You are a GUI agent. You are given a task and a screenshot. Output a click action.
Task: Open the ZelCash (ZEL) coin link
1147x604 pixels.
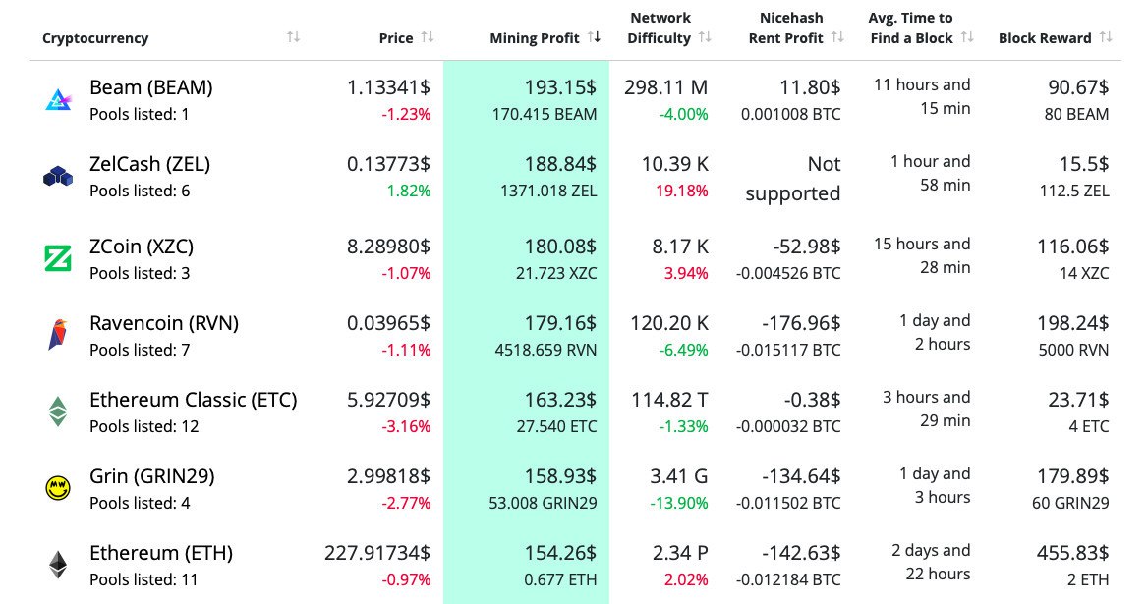click(150, 164)
